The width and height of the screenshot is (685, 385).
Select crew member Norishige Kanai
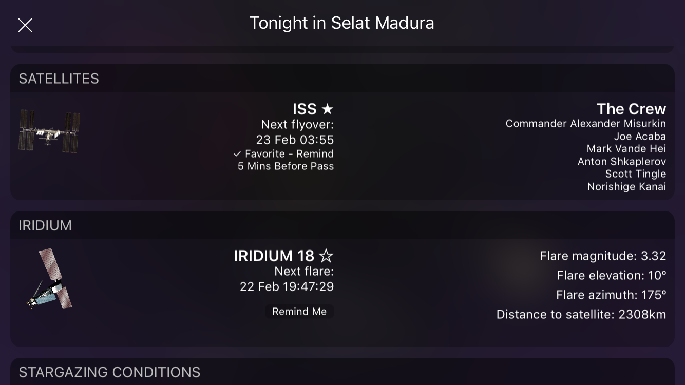(x=626, y=187)
